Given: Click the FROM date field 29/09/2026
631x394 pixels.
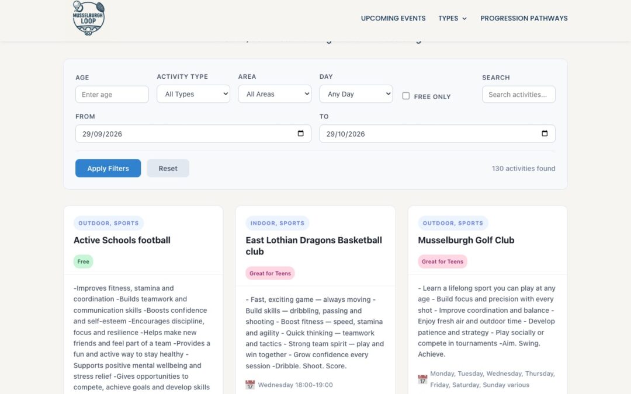Looking at the screenshot, I should click(x=193, y=134).
